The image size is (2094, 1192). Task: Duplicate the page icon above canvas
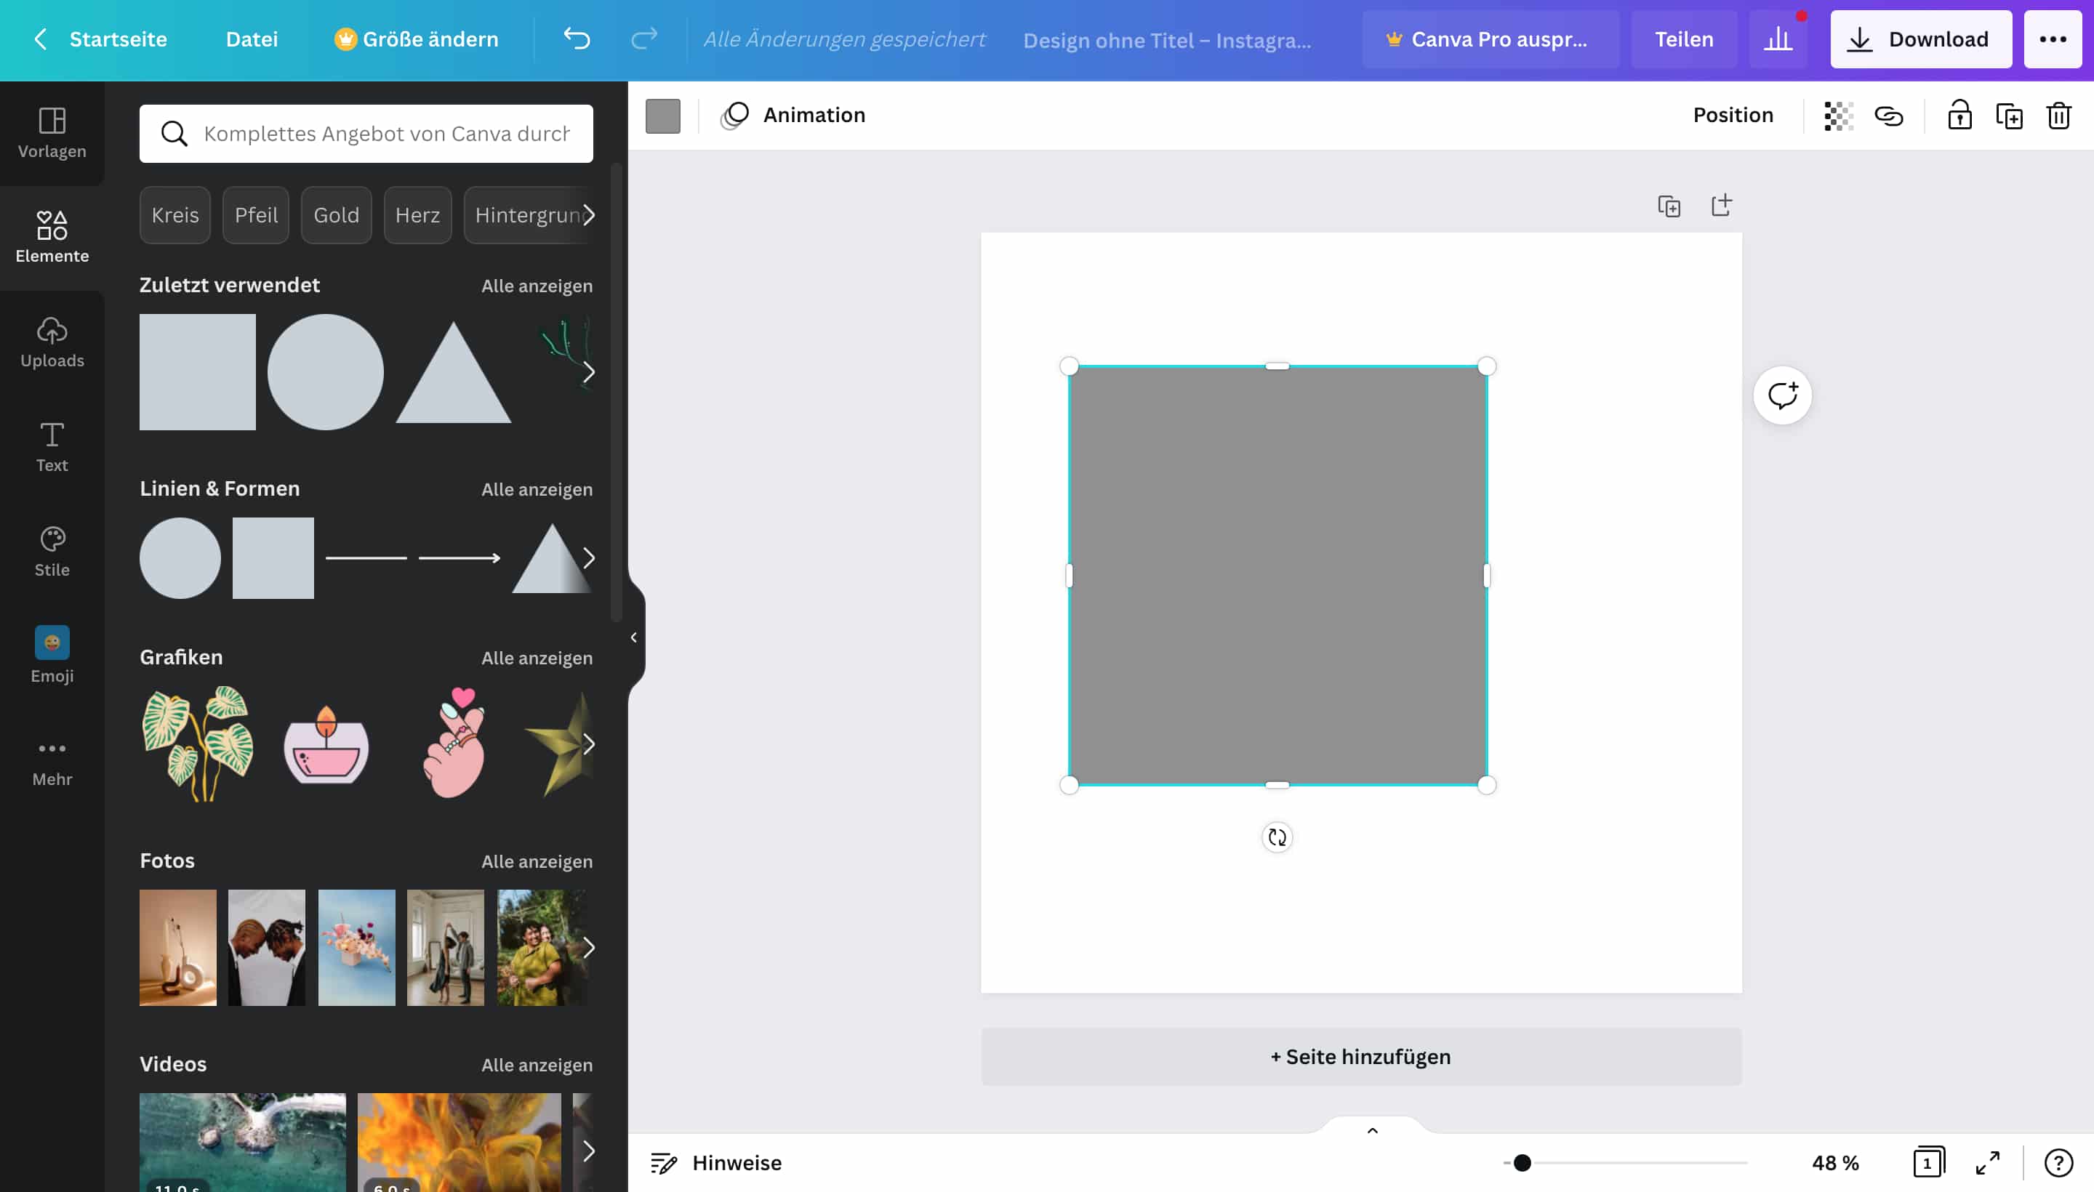coord(1669,206)
